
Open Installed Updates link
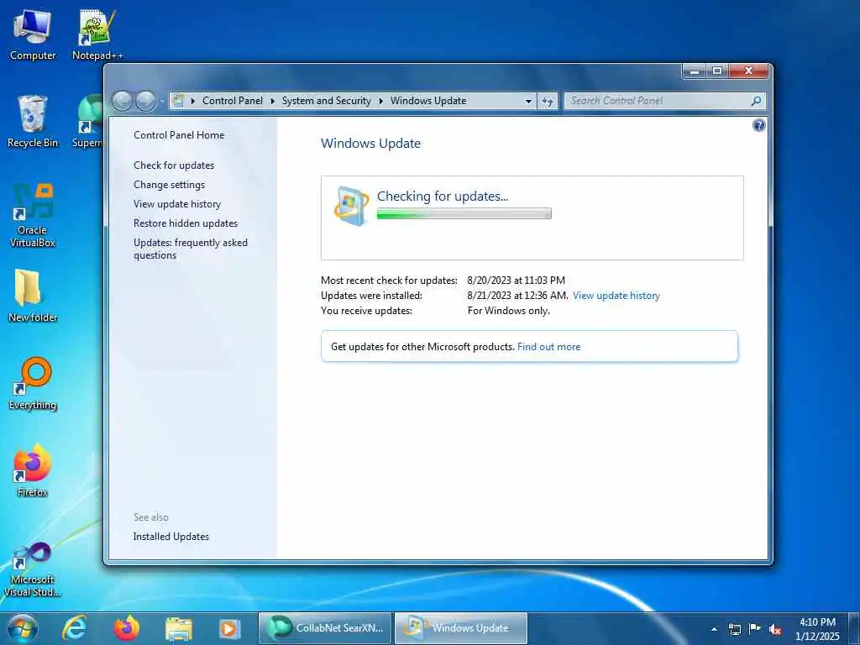click(171, 537)
